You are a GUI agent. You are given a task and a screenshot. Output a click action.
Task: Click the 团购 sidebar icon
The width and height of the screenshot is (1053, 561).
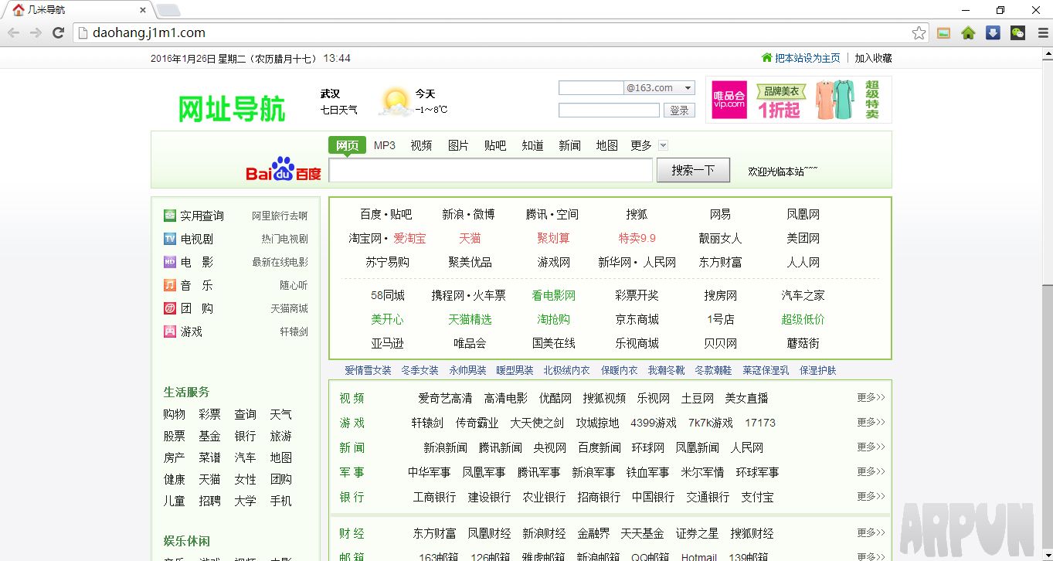point(170,308)
